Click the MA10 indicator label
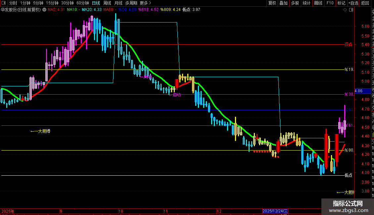Screen dimensions: 374x215 (73, 10)
